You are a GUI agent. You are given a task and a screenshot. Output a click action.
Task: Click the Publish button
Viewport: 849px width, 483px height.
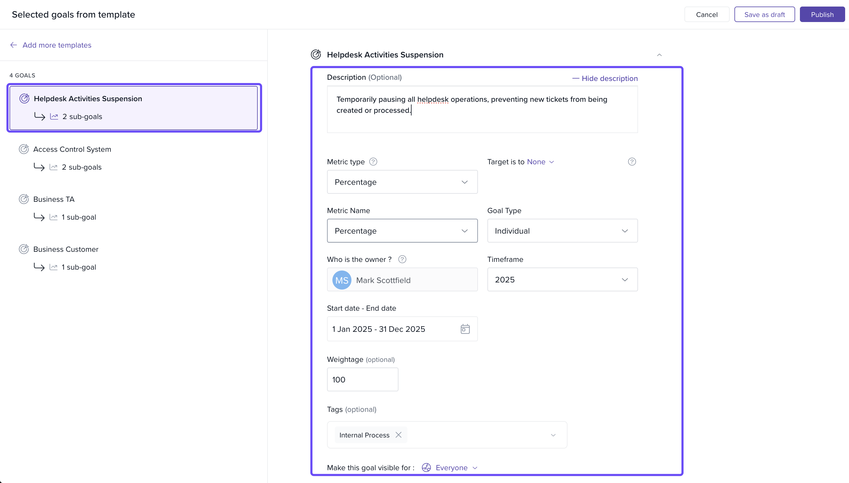tap(822, 14)
